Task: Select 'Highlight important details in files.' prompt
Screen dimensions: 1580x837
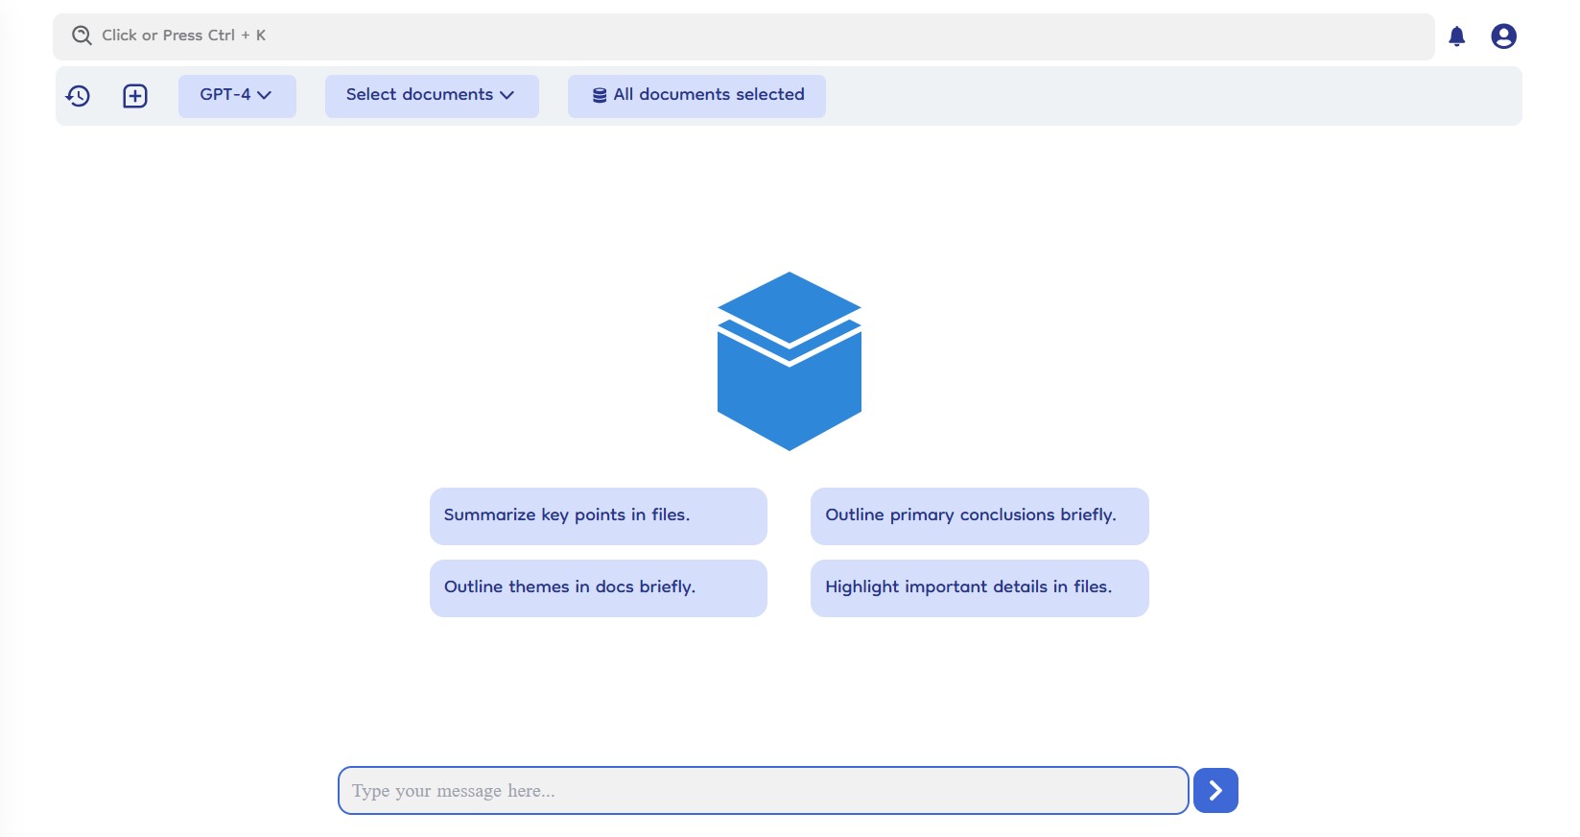Action: (979, 587)
